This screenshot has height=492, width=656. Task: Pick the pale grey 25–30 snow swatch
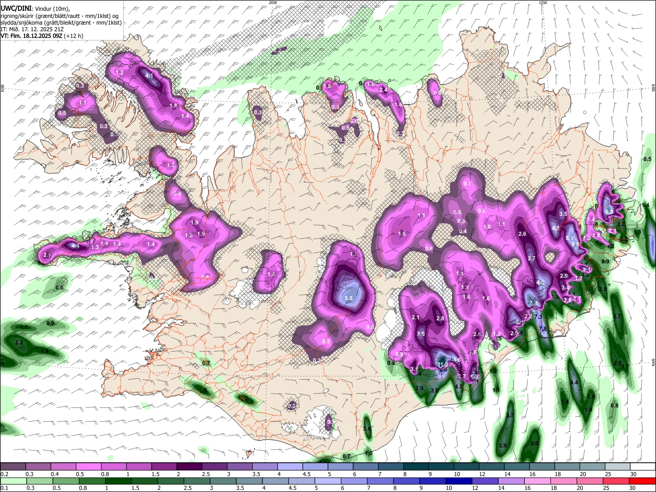click(x=618, y=467)
